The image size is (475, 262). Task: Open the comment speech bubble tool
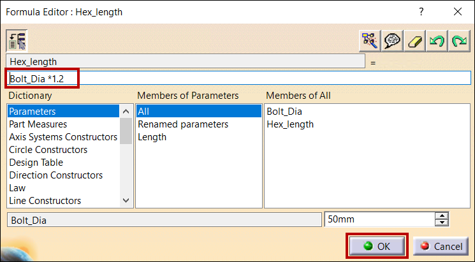[x=391, y=40]
